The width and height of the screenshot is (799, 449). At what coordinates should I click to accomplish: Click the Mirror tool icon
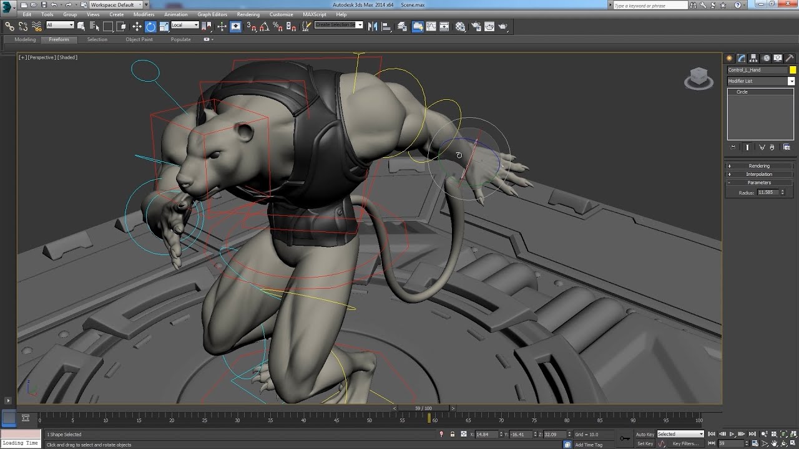pyautogui.click(x=372, y=26)
